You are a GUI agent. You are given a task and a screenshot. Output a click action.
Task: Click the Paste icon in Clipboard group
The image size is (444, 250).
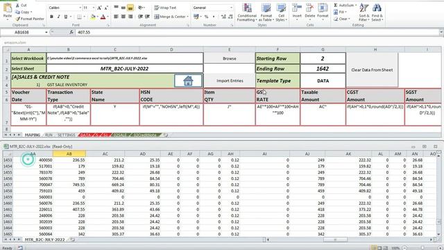pos(8,8)
